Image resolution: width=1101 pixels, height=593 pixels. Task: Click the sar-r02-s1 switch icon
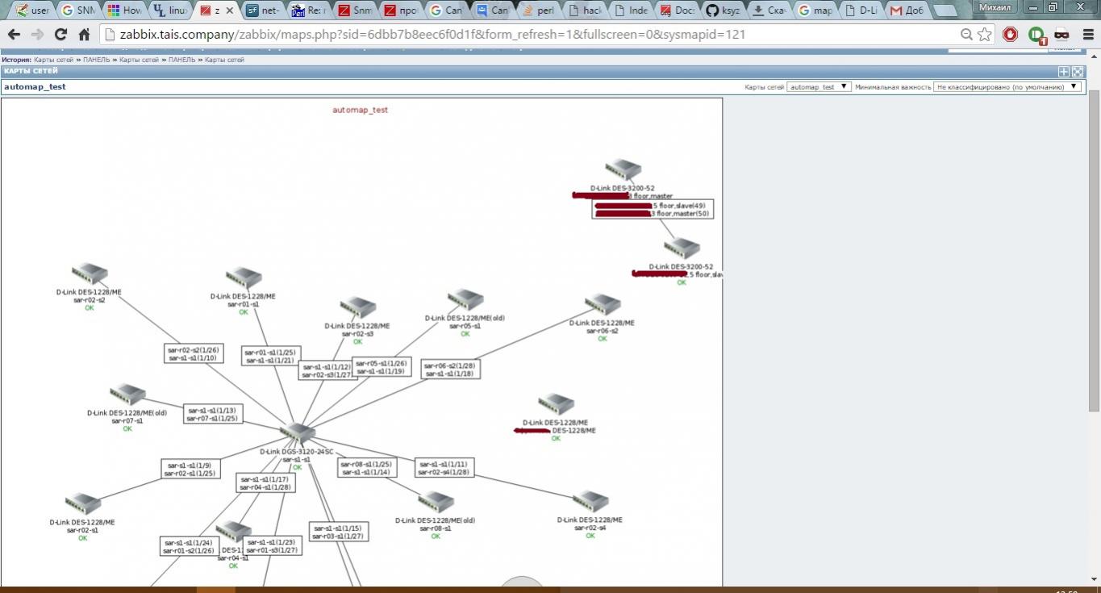[82, 504]
